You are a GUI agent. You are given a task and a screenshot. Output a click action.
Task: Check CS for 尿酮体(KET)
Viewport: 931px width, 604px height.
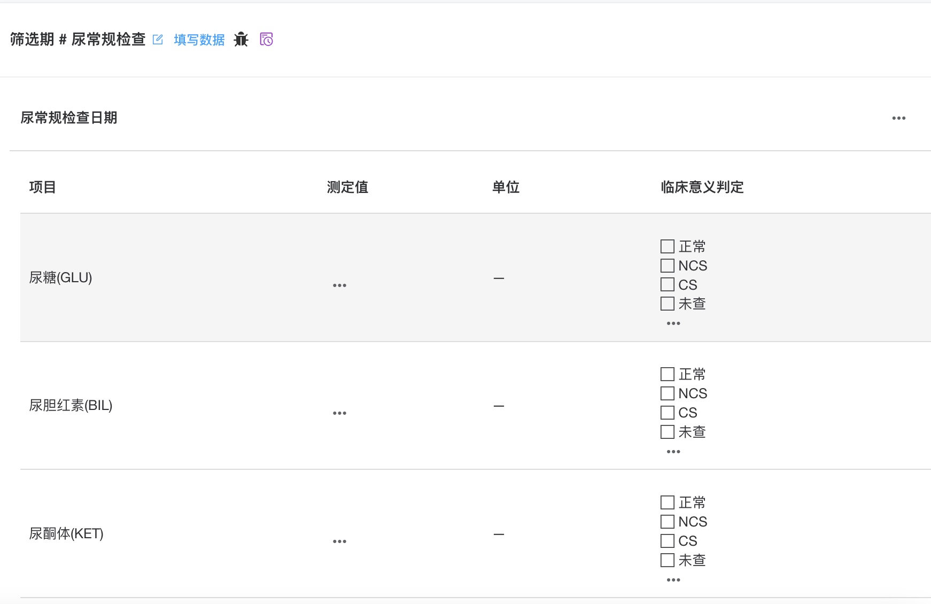[668, 541]
